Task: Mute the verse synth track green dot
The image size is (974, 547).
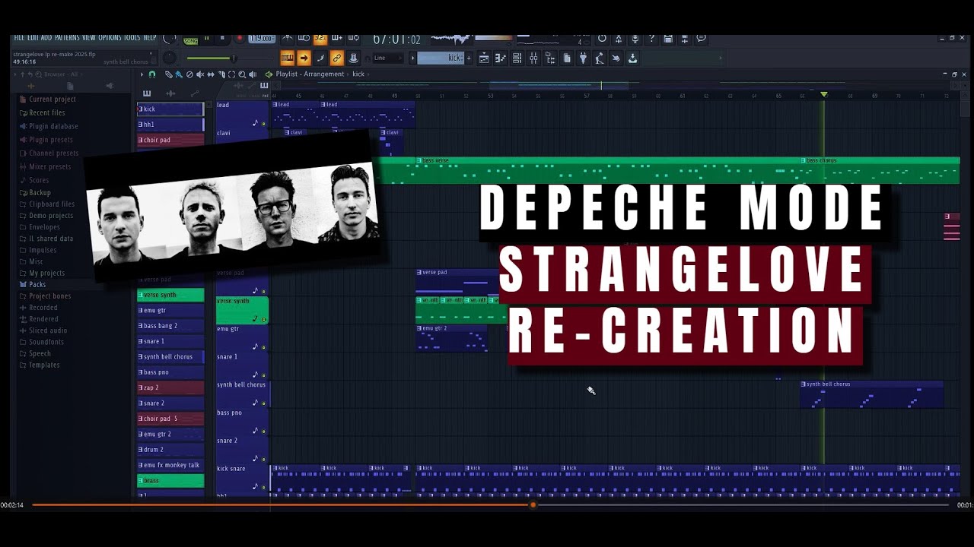Action: pos(264,319)
